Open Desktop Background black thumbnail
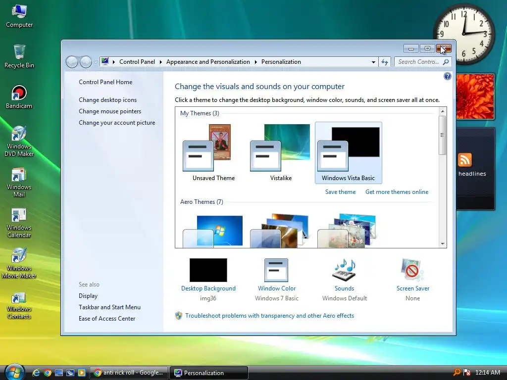 (208, 270)
